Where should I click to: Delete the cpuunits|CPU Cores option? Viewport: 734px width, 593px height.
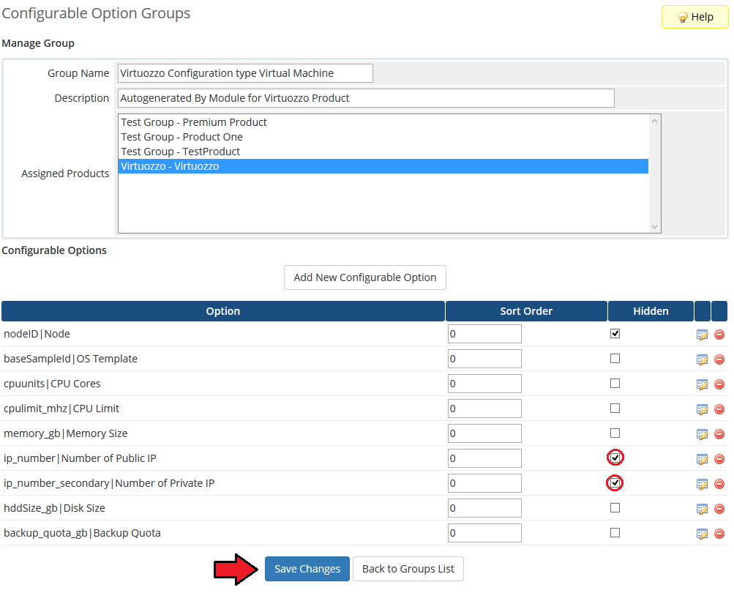[719, 384]
